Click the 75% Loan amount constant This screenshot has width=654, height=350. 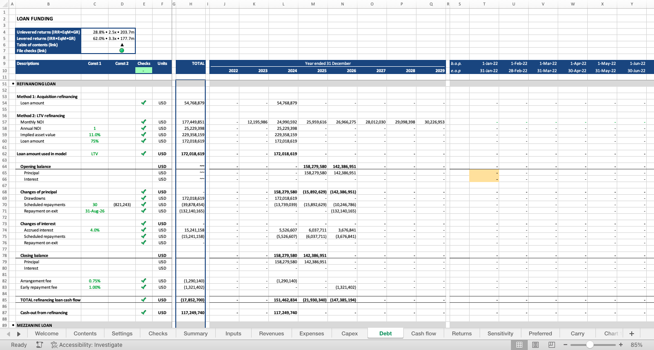(94, 141)
